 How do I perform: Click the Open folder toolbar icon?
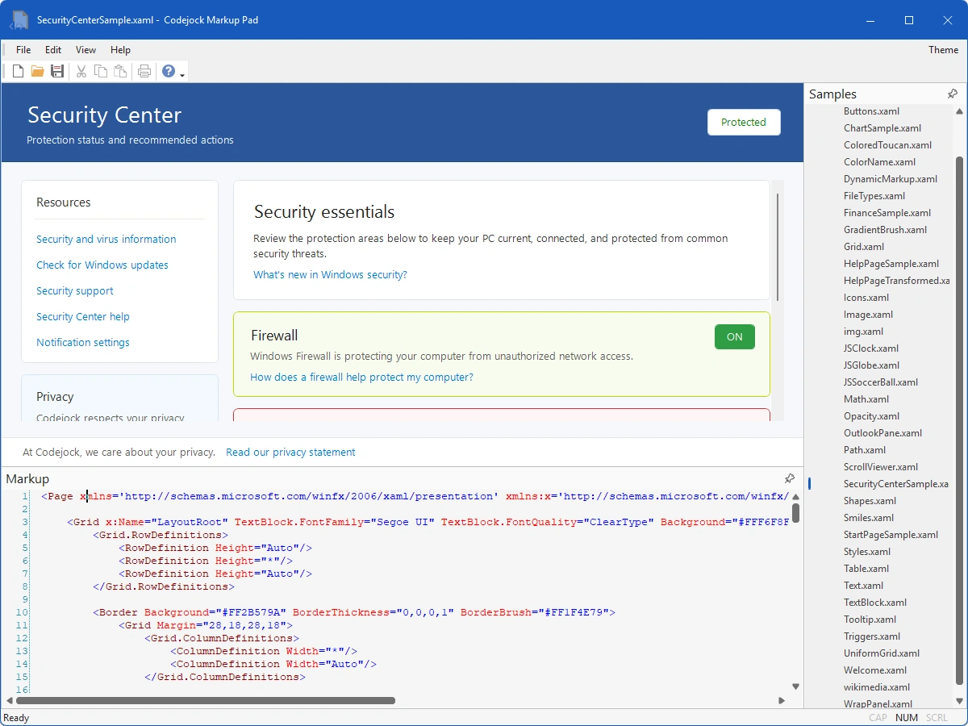click(x=37, y=71)
